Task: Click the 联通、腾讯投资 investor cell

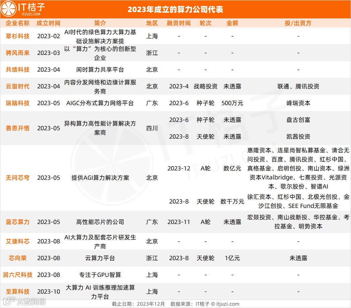Action: point(298,86)
